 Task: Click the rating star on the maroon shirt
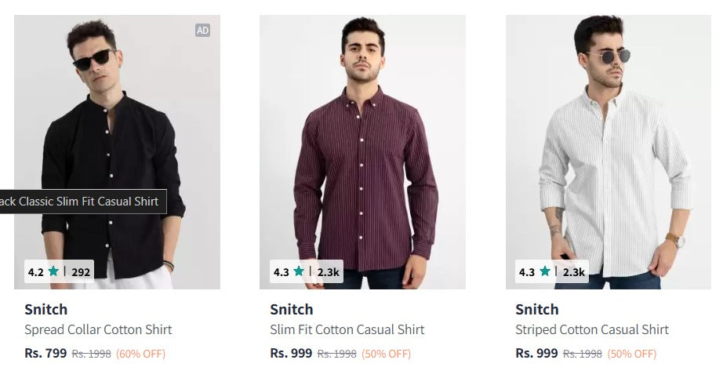tap(299, 272)
